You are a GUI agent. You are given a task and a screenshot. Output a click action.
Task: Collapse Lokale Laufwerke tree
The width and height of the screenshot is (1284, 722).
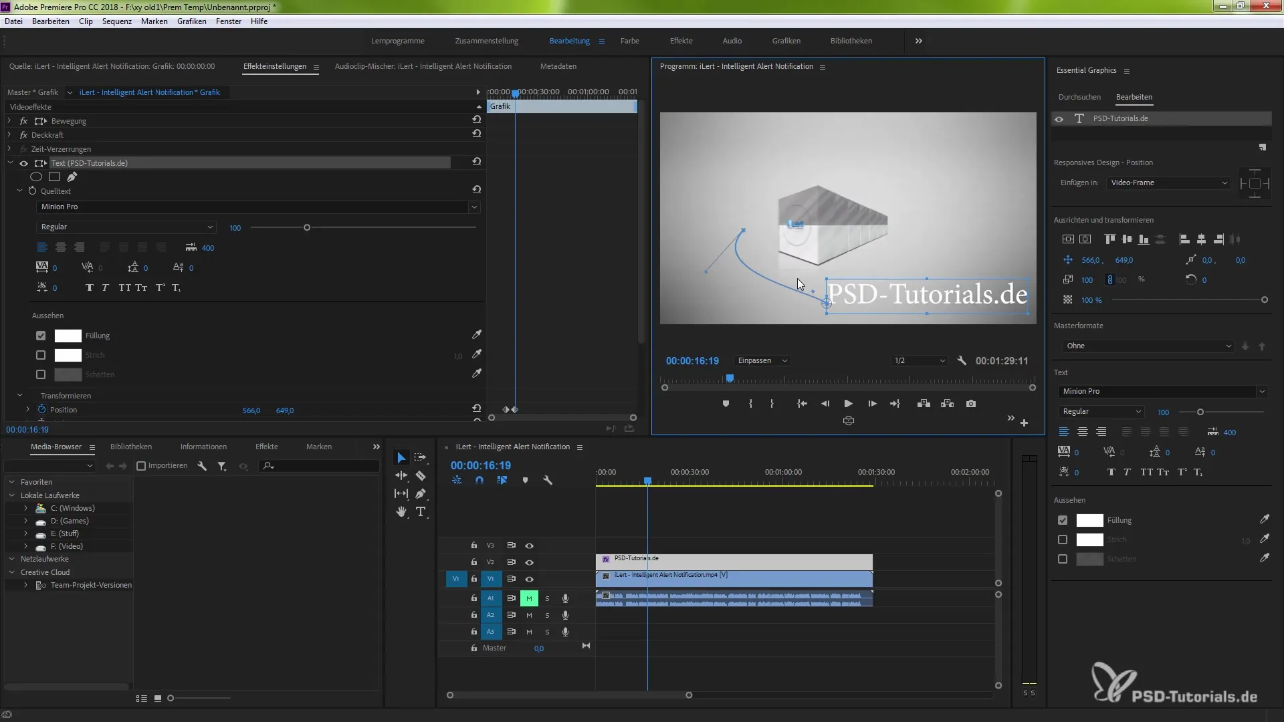tap(11, 495)
